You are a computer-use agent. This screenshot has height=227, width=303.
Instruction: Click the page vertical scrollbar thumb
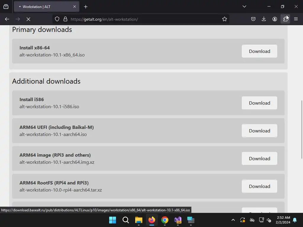click(302, 129)
